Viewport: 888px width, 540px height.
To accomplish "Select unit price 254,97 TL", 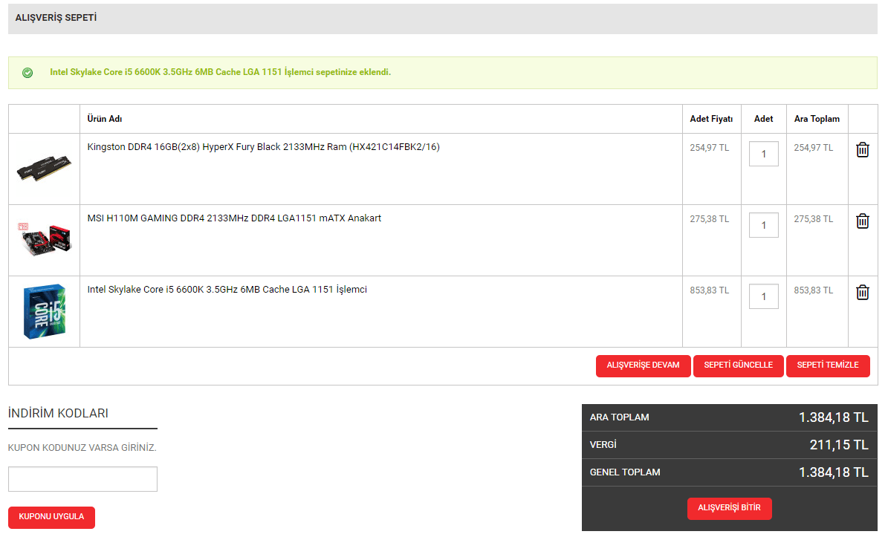I will click(x=709, y=148).
